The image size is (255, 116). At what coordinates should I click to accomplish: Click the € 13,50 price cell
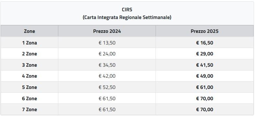(x=107, y=43)
